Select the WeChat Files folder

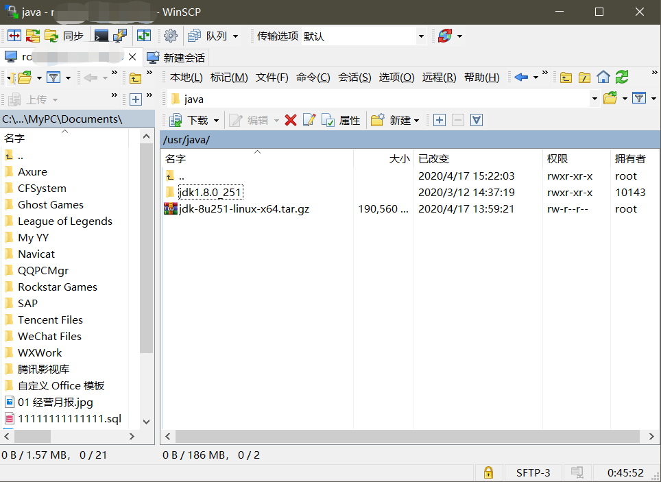[x=50, y=336]
